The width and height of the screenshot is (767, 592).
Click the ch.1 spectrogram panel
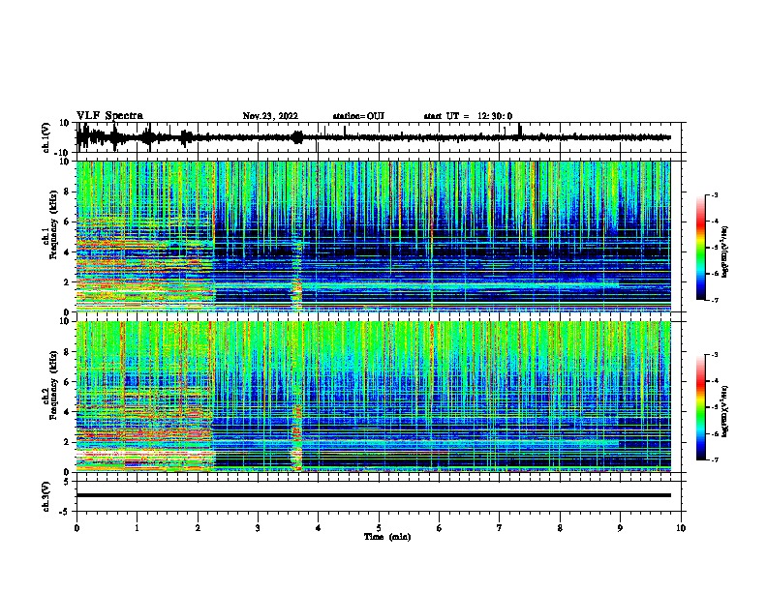373,236
